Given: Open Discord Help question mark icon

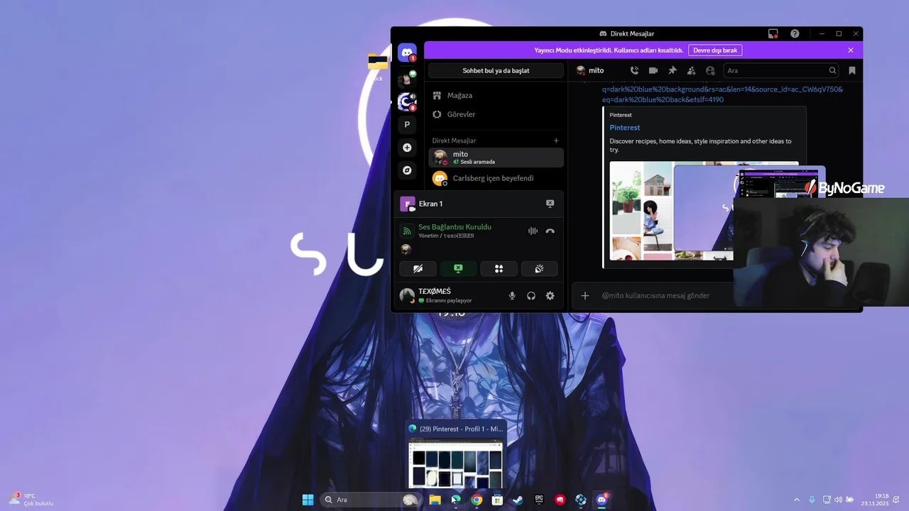Looking at the screenshot, I should (x=795, y=33).
